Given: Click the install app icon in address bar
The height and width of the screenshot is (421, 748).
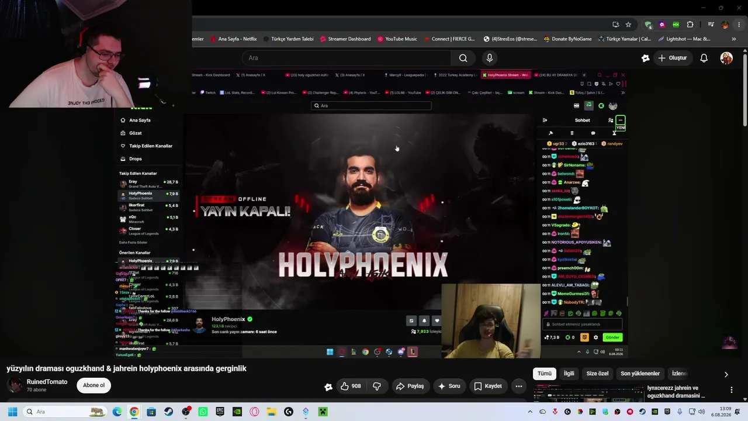Looking at the screenshot, I should [x=616, y=25].
